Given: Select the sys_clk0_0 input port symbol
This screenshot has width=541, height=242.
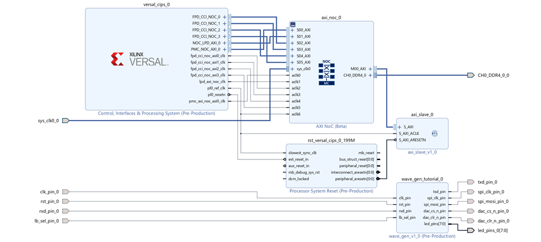Looking at the screenshot, I should tap(65, 120).
